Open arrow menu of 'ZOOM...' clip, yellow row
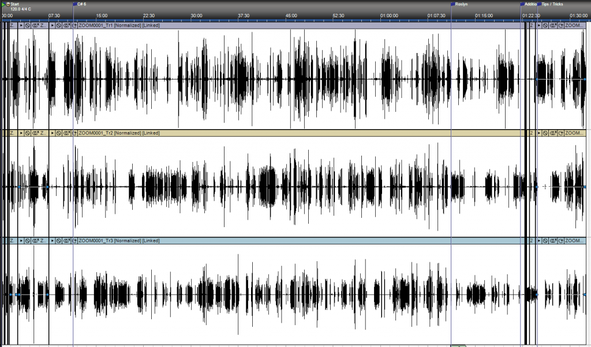 [539, 133]
